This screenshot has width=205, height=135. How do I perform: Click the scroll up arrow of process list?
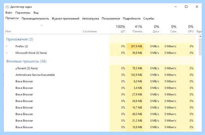pyautogui.click(x=200, y=36)
